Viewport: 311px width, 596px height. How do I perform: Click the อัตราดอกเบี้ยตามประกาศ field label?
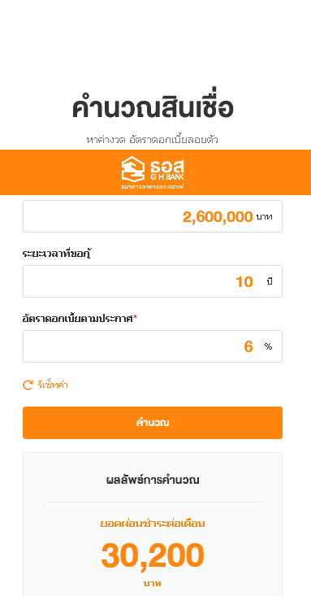(x=77, y=319)
